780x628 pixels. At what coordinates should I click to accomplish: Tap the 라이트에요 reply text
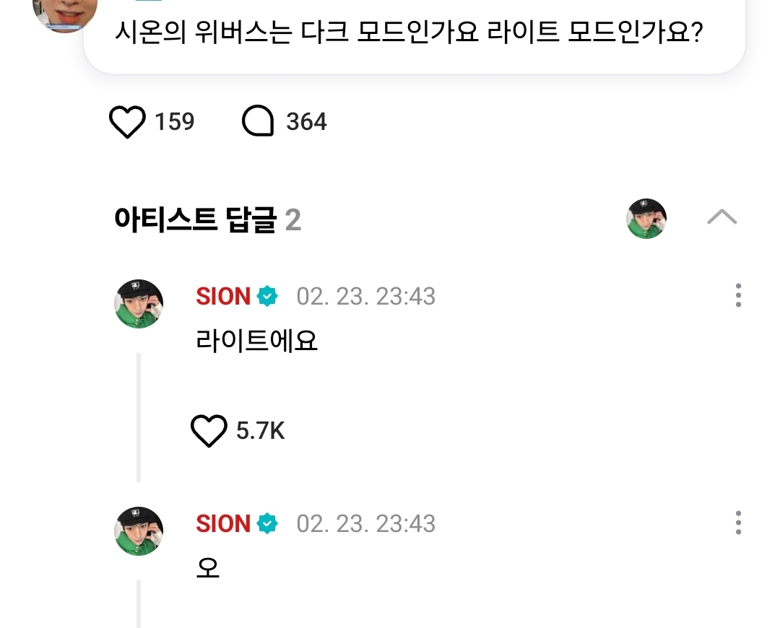pos(256,341)
